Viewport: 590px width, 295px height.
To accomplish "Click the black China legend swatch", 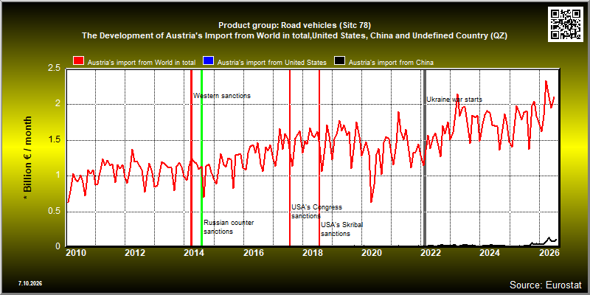I will (340, 62).
